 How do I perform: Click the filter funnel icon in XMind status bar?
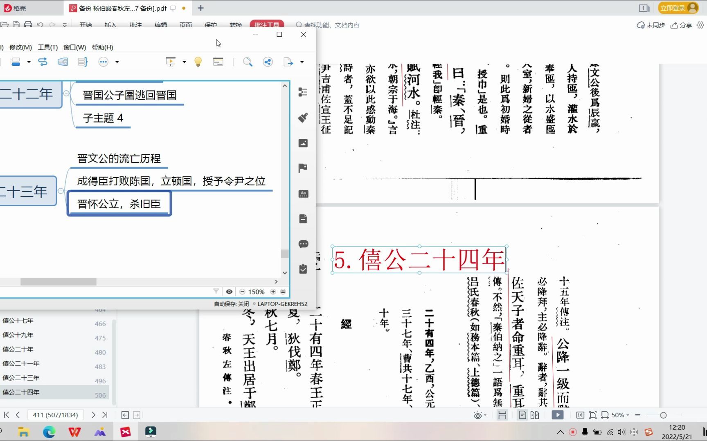[x=216, y=291]
